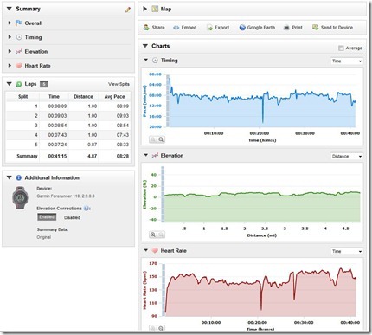Click the Send to Device icon
The width and height of the screenshot is (372, 335).
316,28
